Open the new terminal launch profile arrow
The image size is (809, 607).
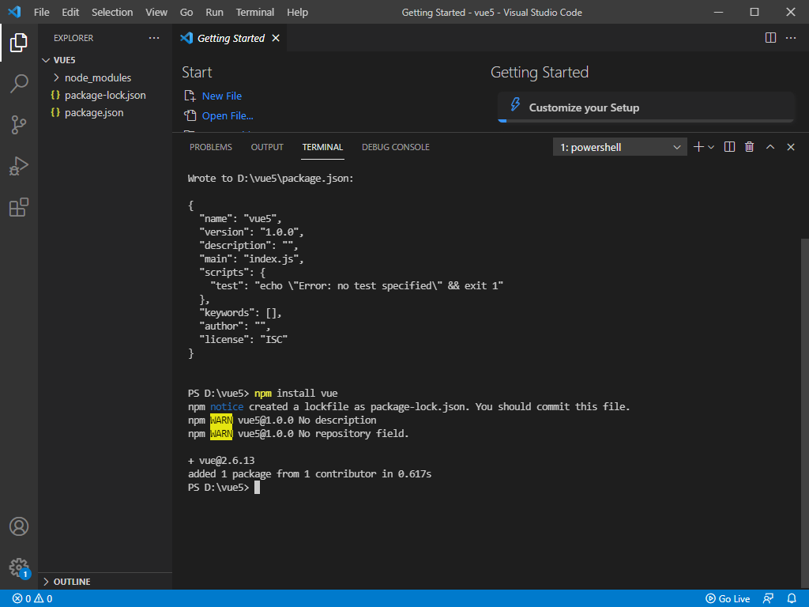[x=711, y=147]
